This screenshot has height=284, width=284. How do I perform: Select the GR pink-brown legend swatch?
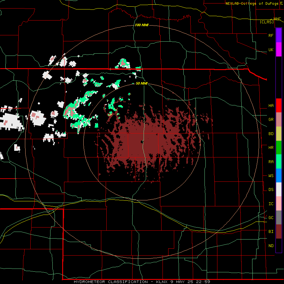coord(279,120)
